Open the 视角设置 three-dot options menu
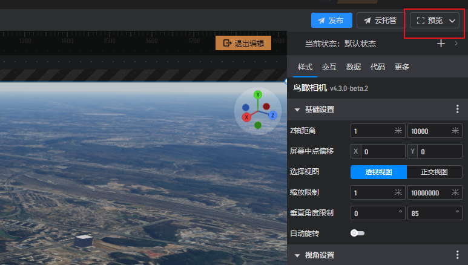Image resolution: width=468 pixels, height=265 pixels. pos(458,255)
